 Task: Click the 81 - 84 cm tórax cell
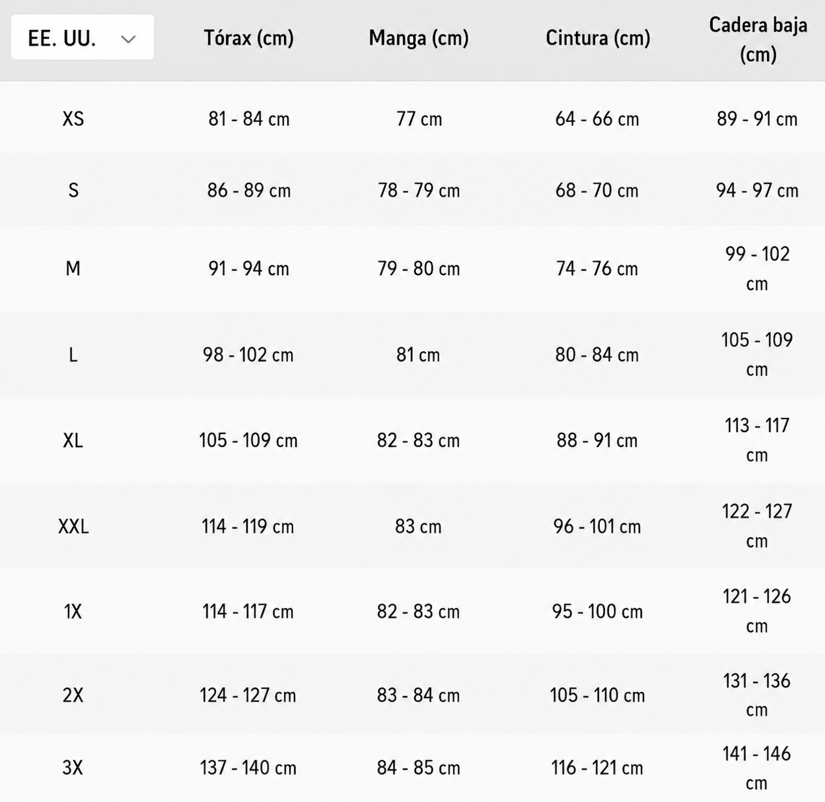(x=248, y=119)
